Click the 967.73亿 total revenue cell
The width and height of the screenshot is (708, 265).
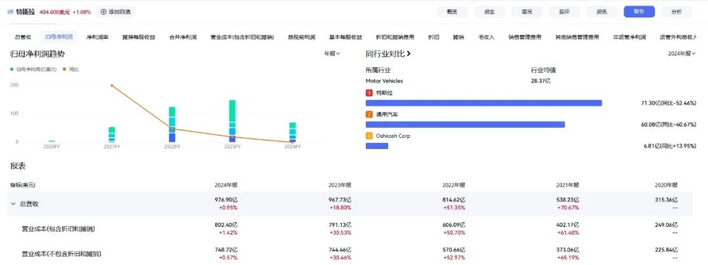pos(340,199)
